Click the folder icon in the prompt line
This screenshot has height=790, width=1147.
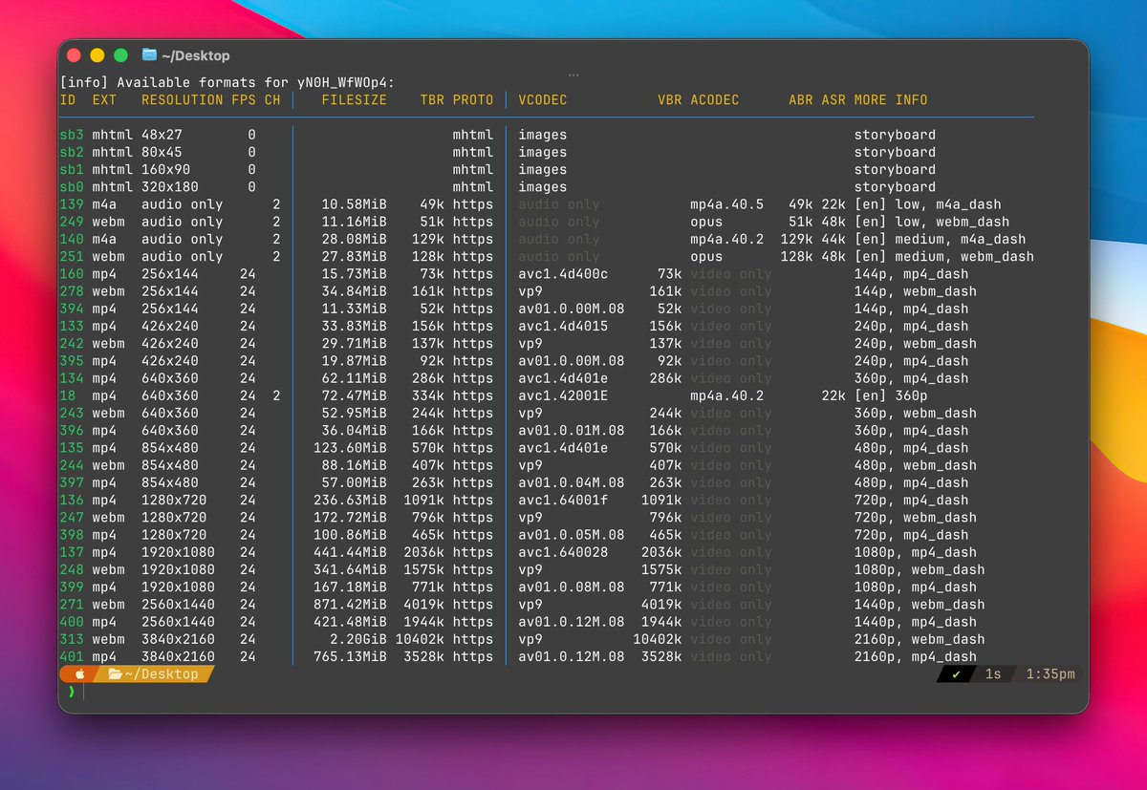115,674
